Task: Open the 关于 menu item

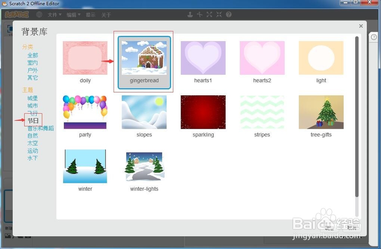Action: click(106, 15)
